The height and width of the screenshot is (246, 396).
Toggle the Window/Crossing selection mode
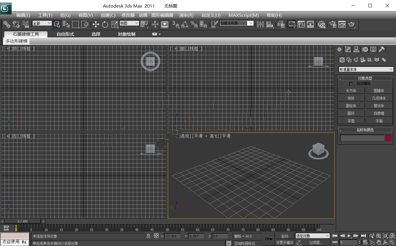85,24
